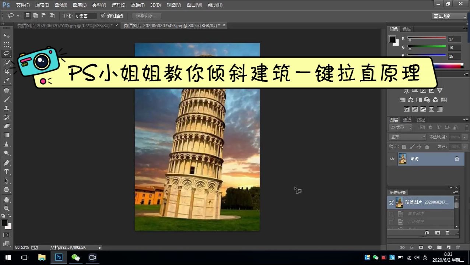Viewport: 470px width, 265px height.
Task: Select the Hand tool
Action: [x=7, y=199]
